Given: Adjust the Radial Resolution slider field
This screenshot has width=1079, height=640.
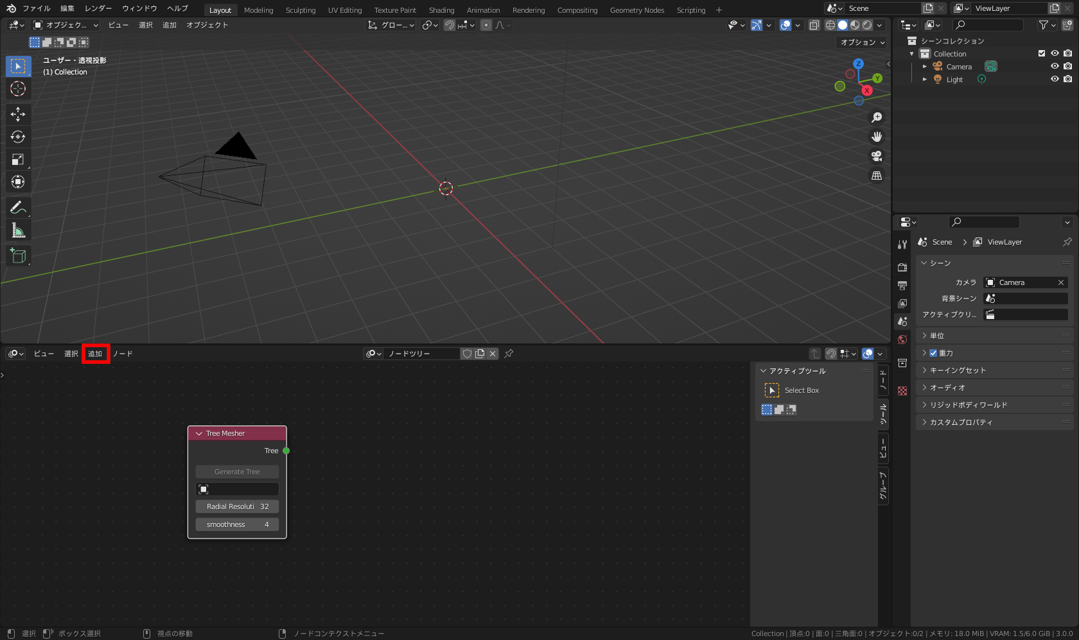Looking at the screenshot, I should [x=237, y=506].
